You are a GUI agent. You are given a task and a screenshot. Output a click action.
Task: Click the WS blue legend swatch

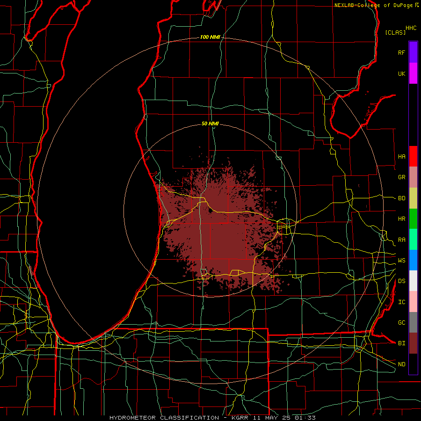(x=413, y=260)
